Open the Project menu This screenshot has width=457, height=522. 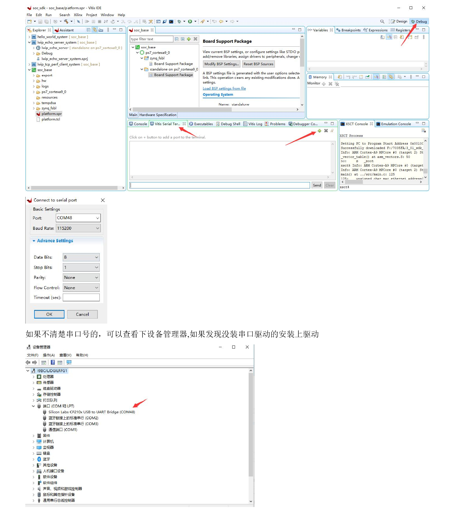coord(91,15)
